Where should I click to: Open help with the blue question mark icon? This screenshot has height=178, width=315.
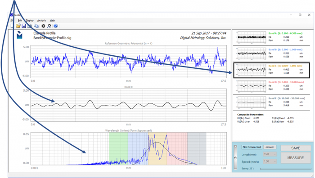tap(56, 26)
